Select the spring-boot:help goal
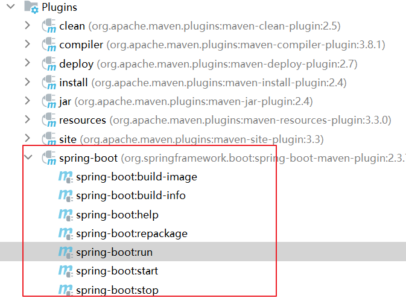 (x=117, y=215)
